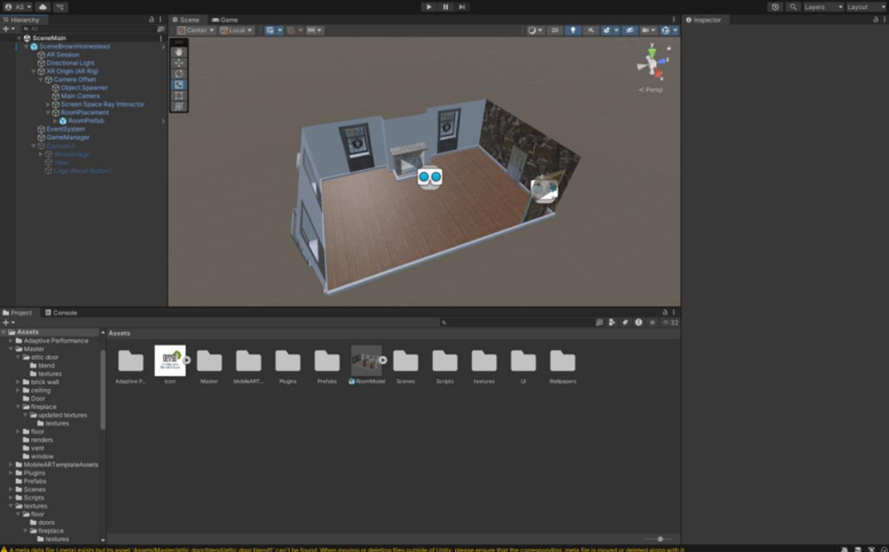Image resolution: width=889 pixels, height=552 pixels.
Task: Open the Prefabs folder in Assets
Action: coord(327,361)
